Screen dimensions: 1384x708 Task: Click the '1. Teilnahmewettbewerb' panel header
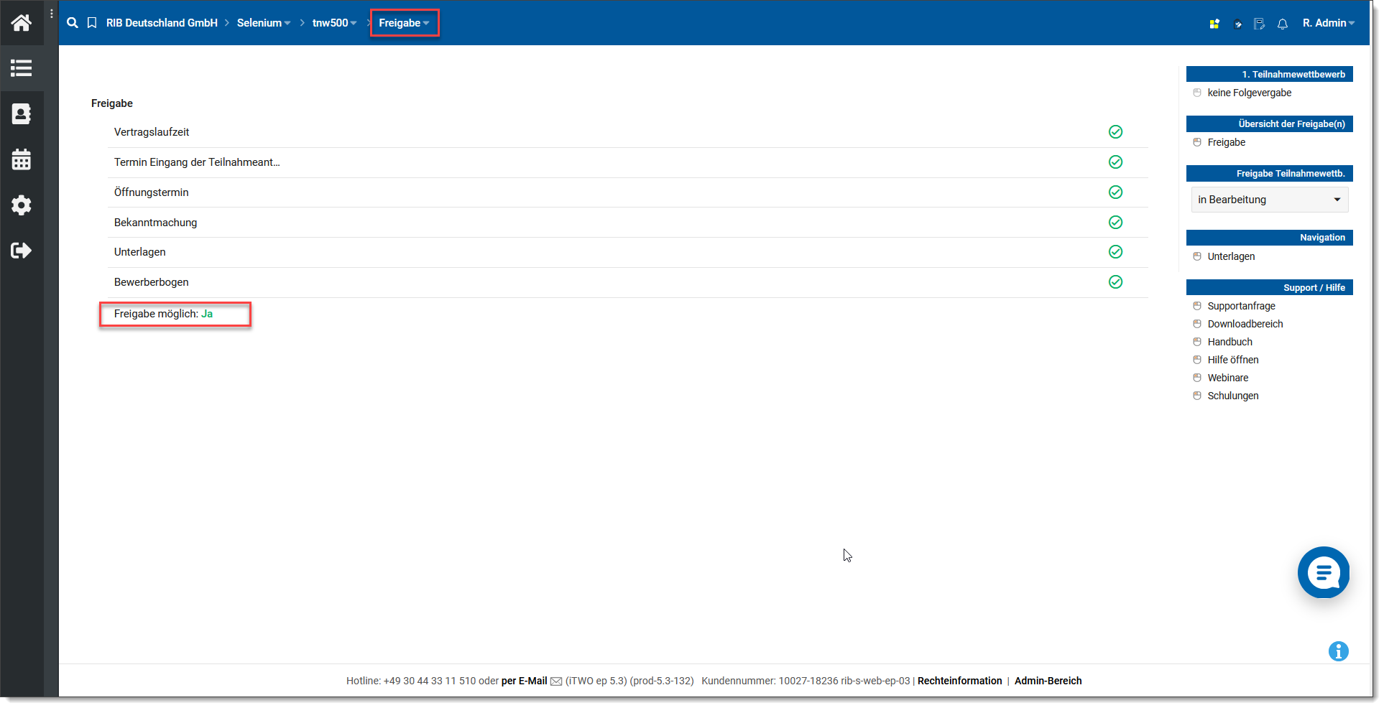(1270, 74)
